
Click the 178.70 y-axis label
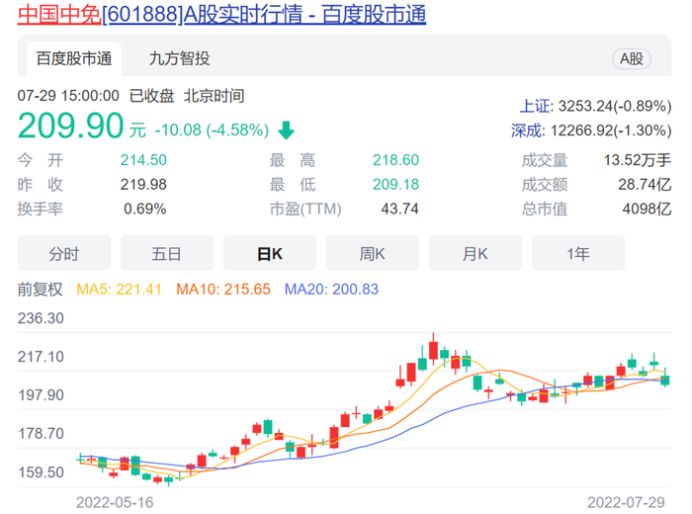tap(41, 433)
